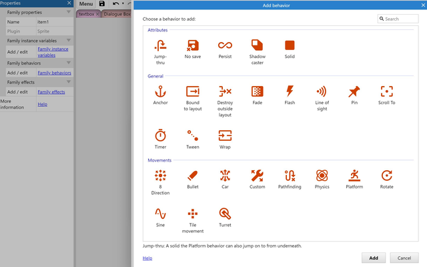Image resolution: width=427 pixels, height=267 pixels.
Task: Select the Jump-thru behavior icon
Action: 160,45
